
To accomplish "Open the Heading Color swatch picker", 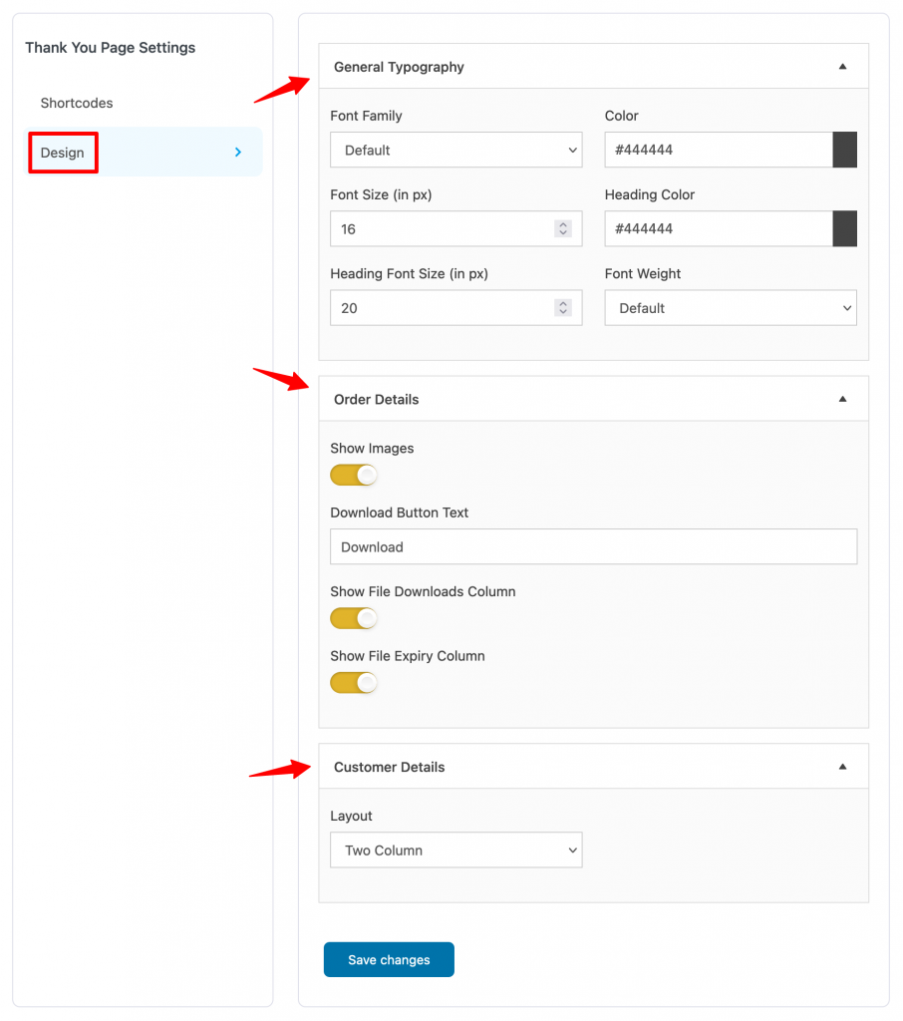I will 844,228.
